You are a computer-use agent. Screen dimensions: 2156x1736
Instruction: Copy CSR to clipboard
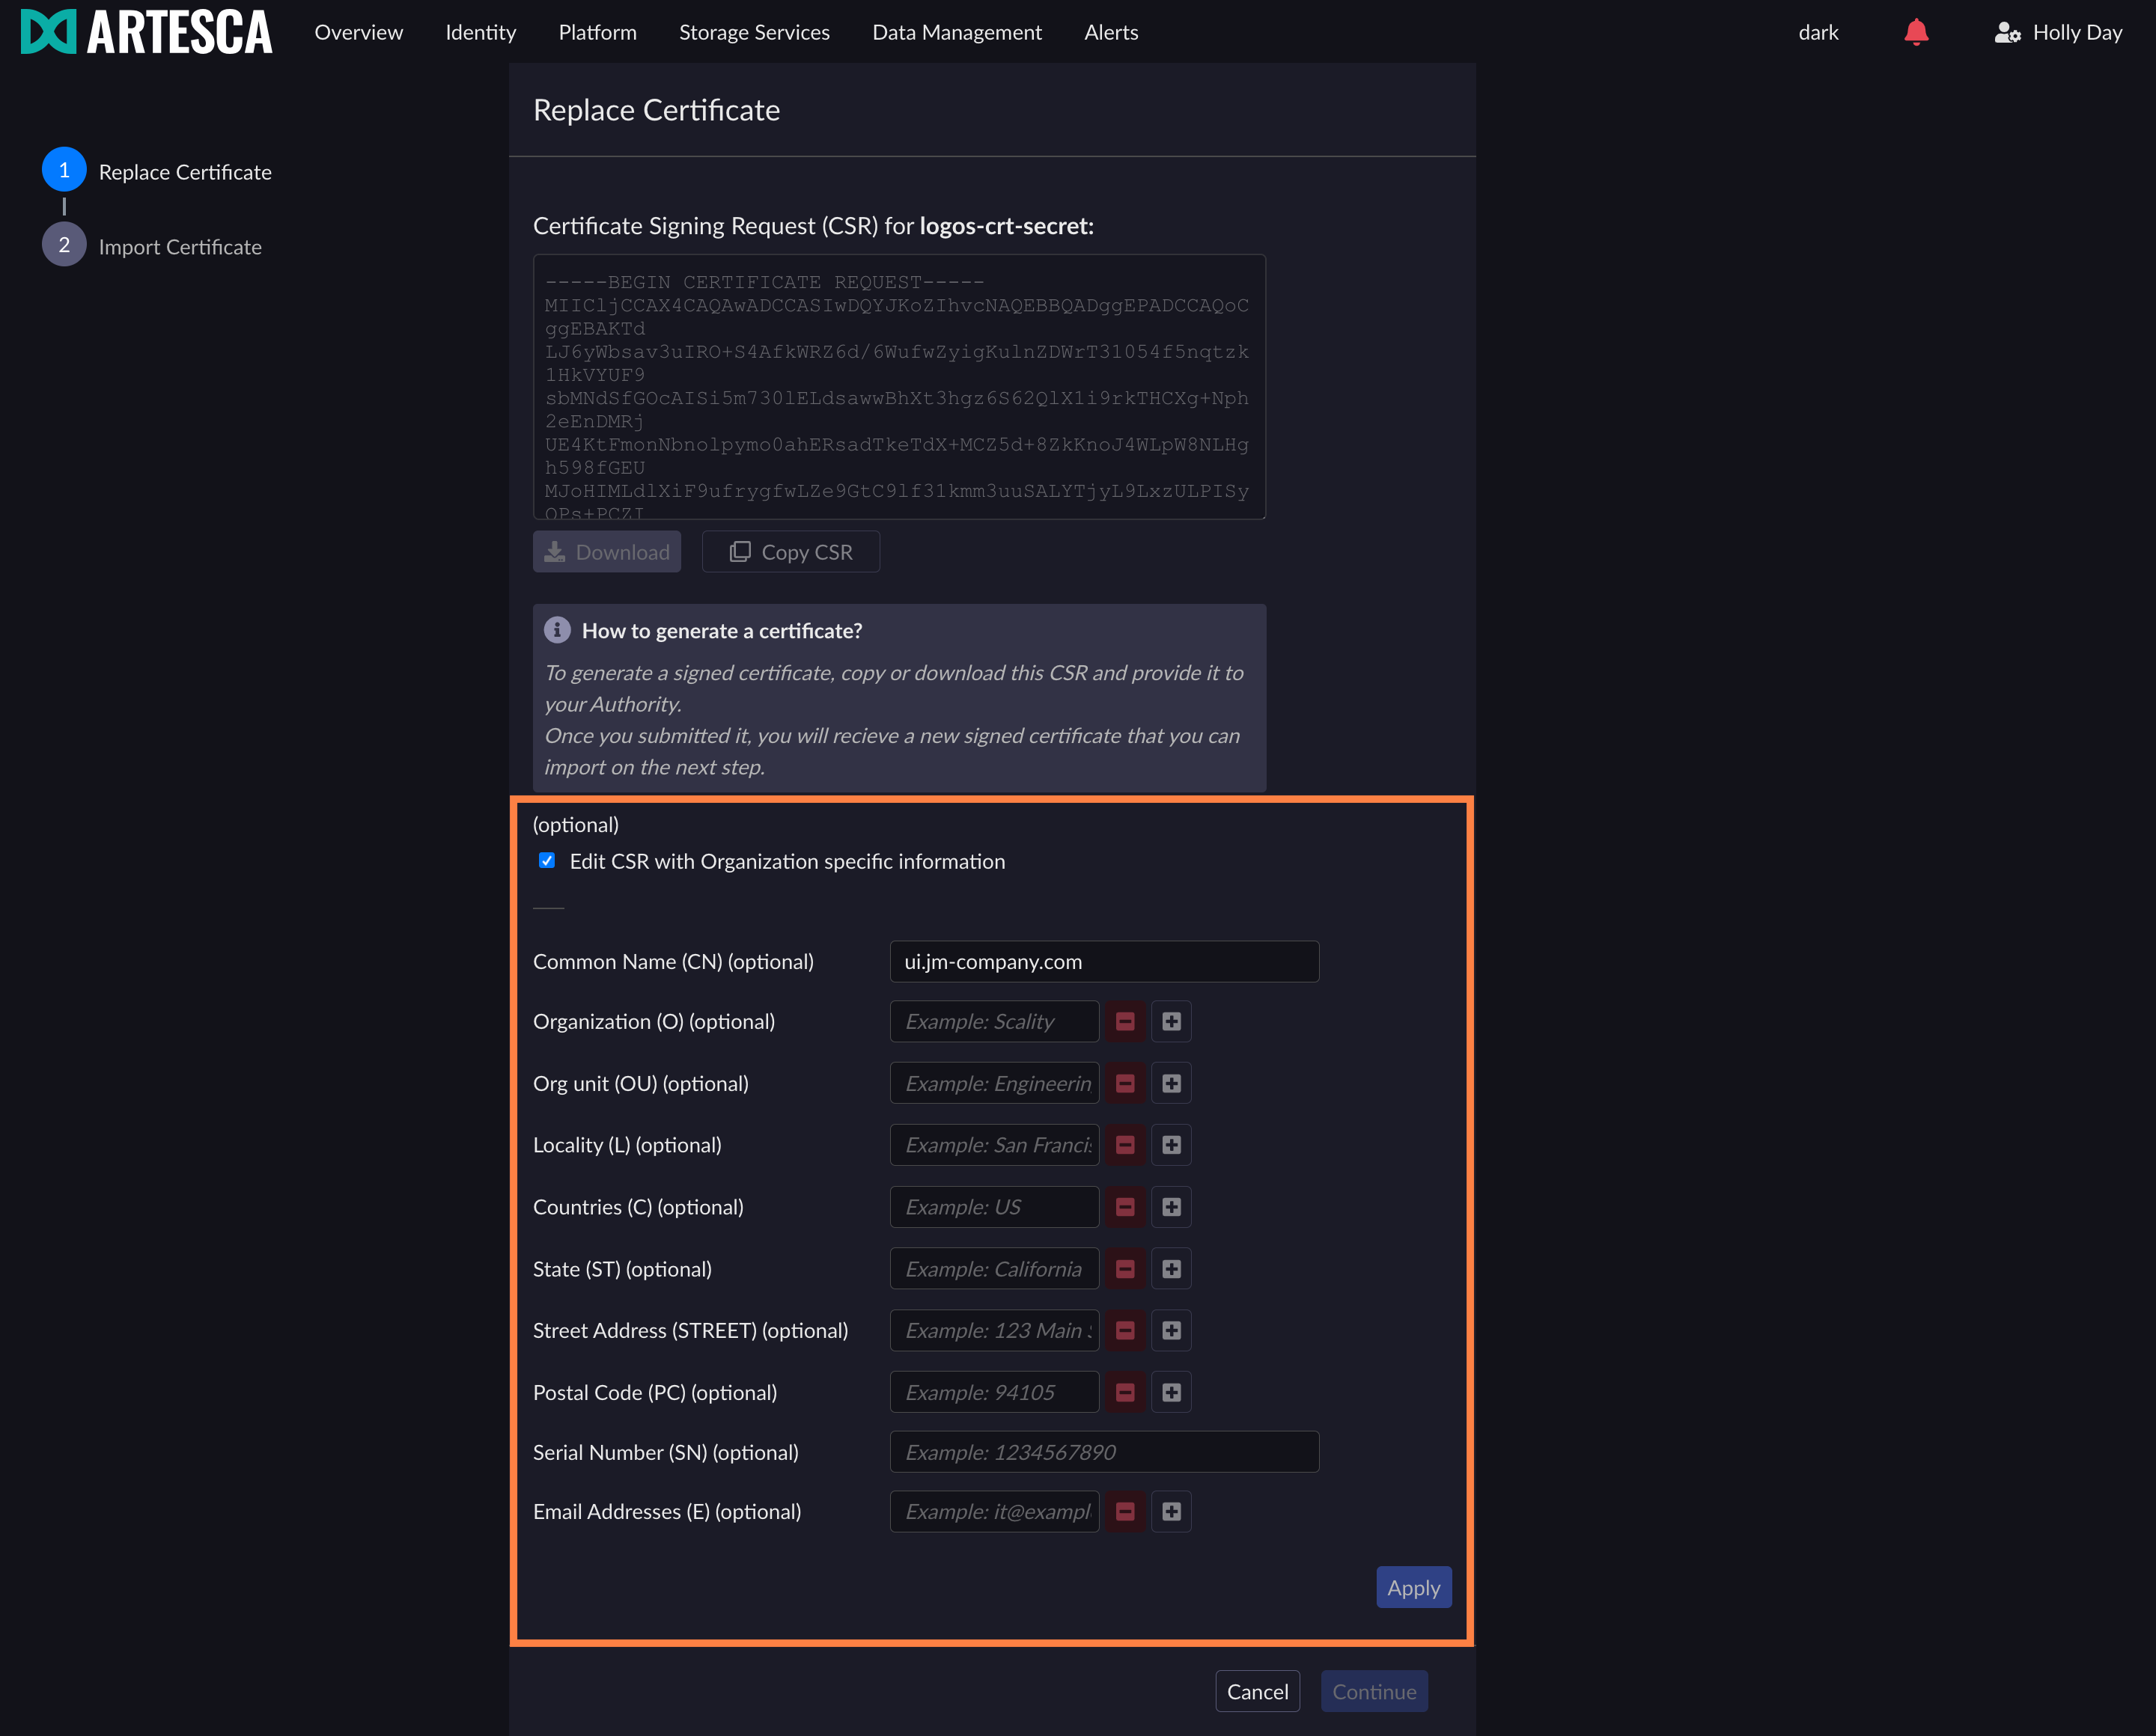(791, 552)
